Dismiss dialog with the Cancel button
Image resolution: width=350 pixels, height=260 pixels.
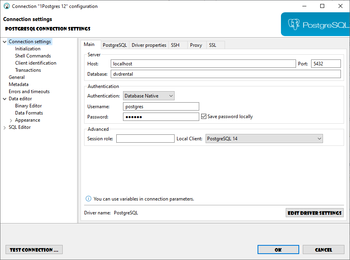[x=323, y=250]
